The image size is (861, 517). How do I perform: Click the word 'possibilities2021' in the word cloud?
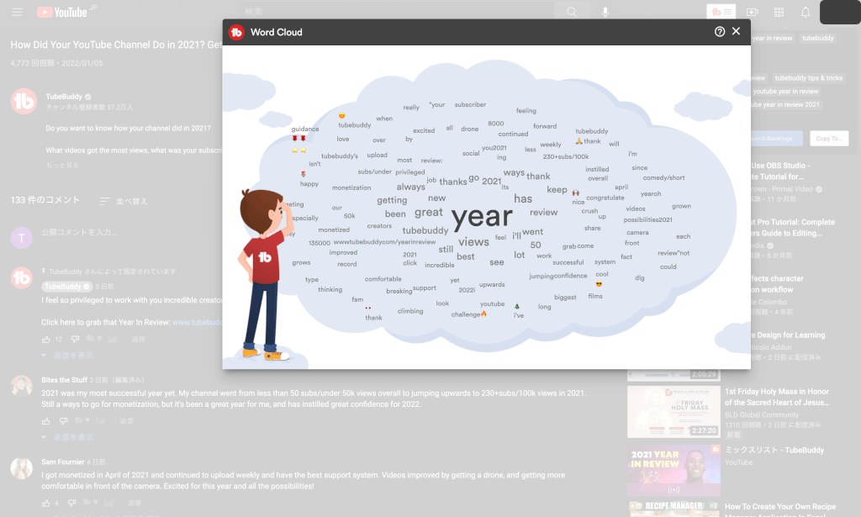click(648, 219)
